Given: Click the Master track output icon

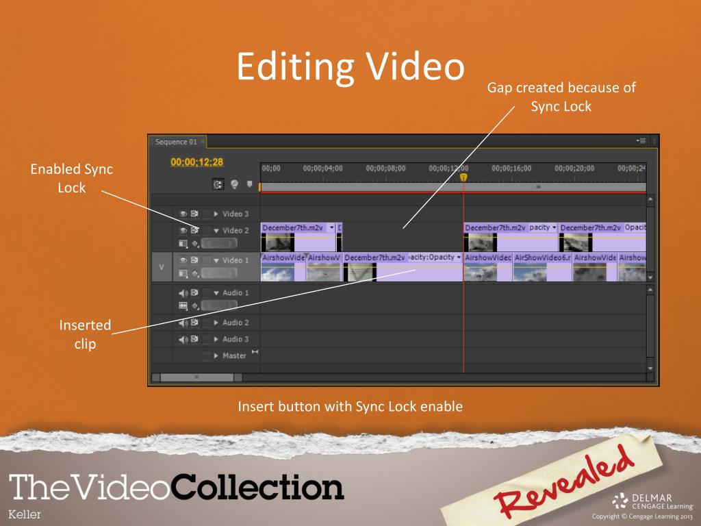Looking at the screenshot, I should click(x=255, y=352).
